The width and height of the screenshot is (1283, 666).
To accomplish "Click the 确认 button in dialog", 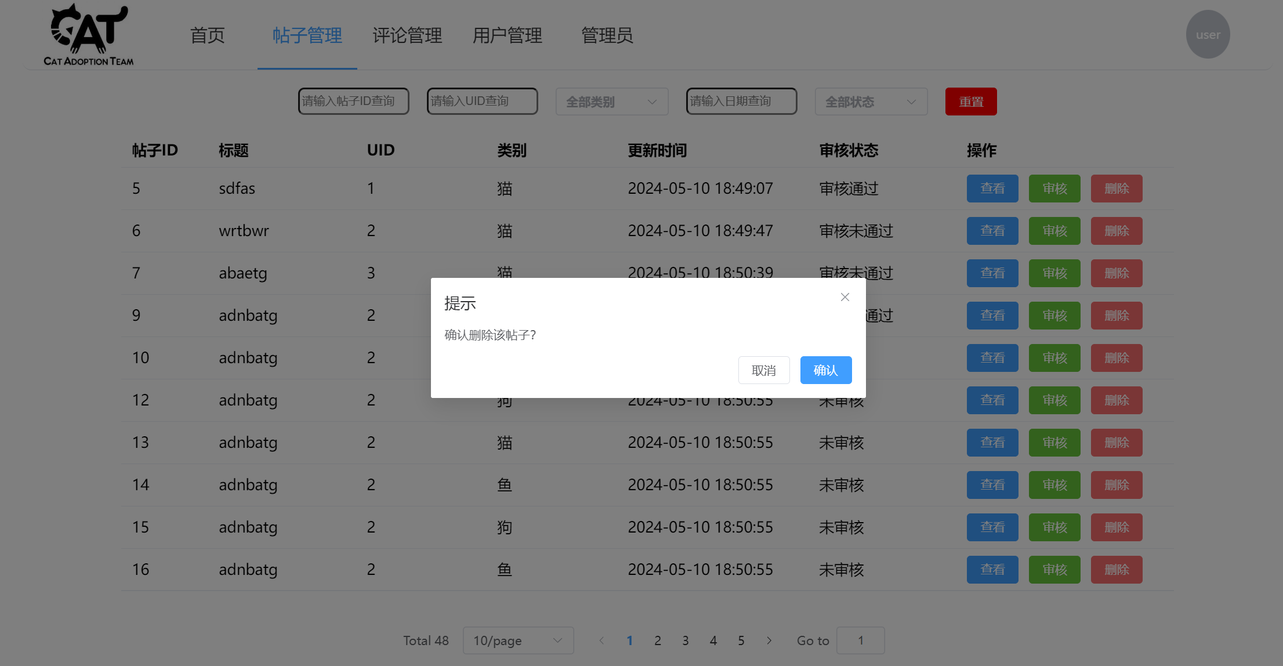I will [x=825, y=370].
